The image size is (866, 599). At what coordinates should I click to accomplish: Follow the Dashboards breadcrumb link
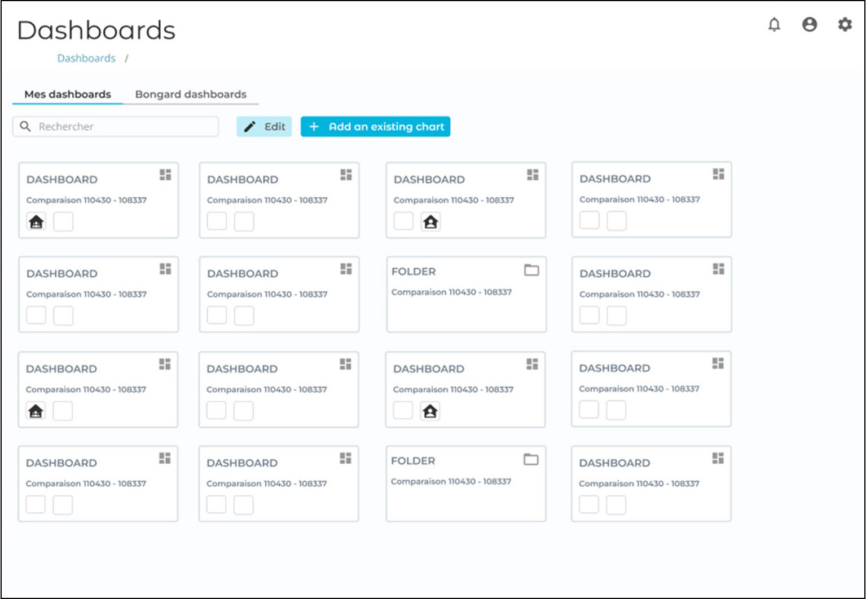pyautogui.click(x=86, y=59)
